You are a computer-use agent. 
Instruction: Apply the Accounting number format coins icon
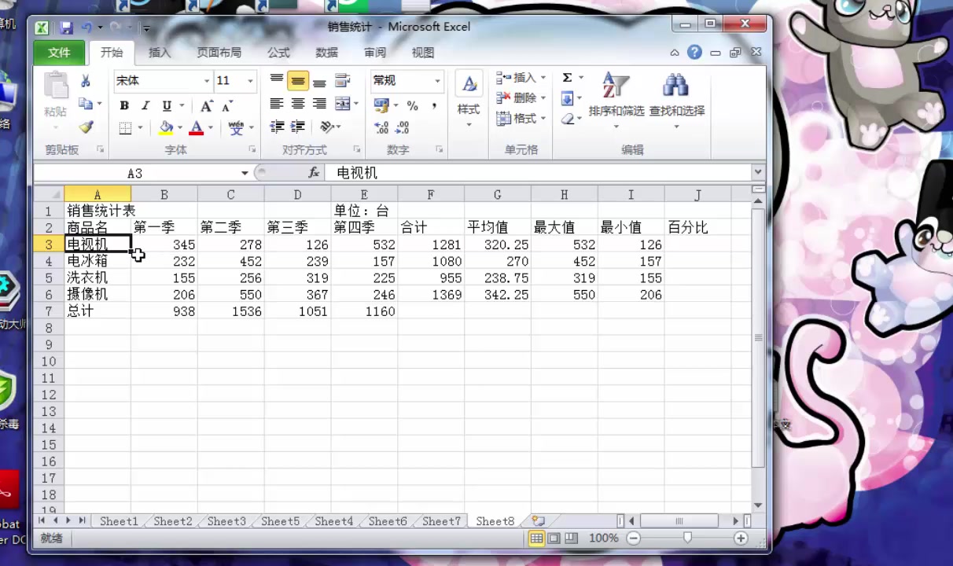coord(381,105)
